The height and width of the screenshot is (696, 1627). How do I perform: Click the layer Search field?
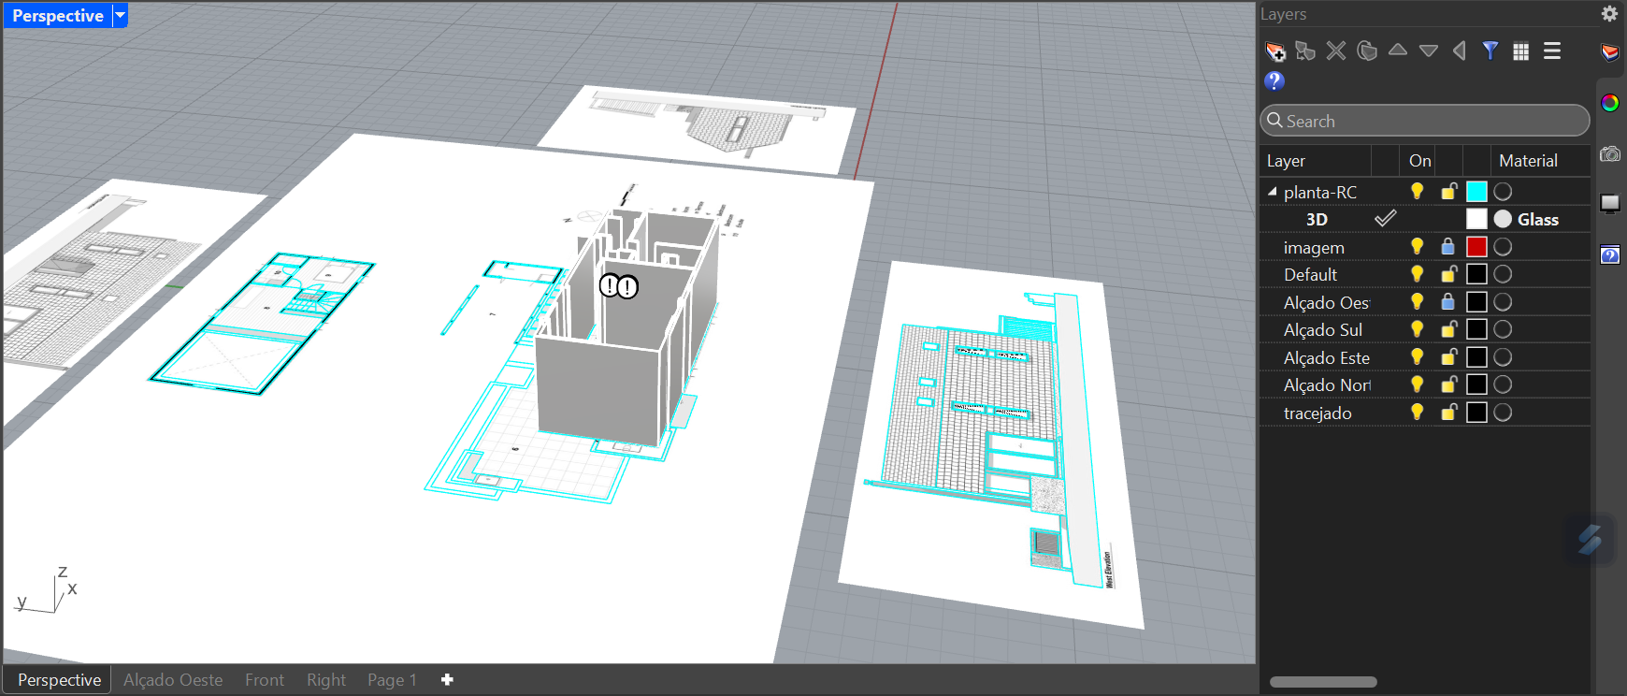(x=1424, y=121)
